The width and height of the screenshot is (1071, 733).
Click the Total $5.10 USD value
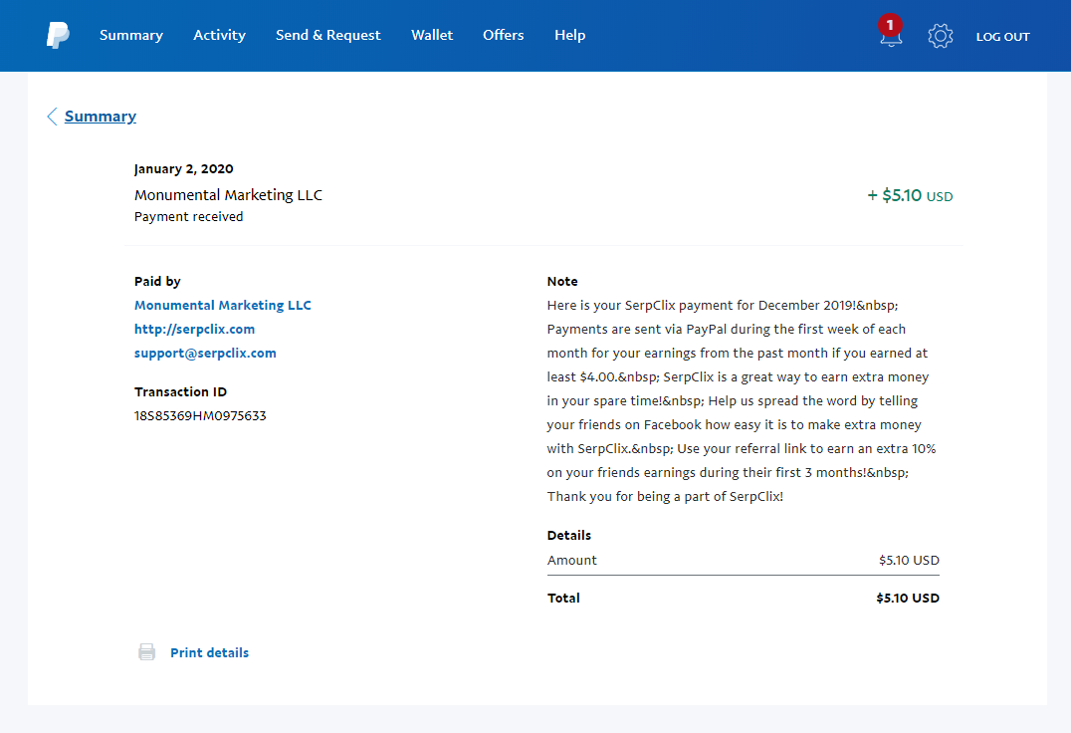[x=908, y=598]
